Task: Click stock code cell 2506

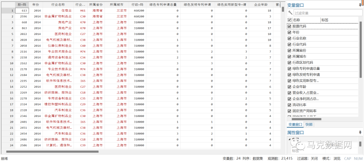Action: point(22,145)
